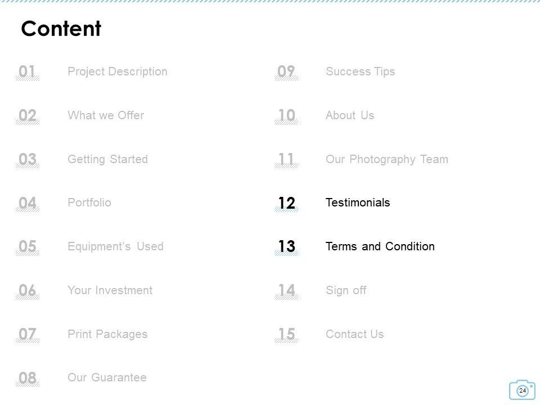Click the bold number 12 marker
This screenshot has height=405, width=540.
tap(286, 203)
